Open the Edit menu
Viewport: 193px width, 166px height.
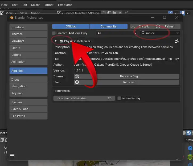click(24, 5)
